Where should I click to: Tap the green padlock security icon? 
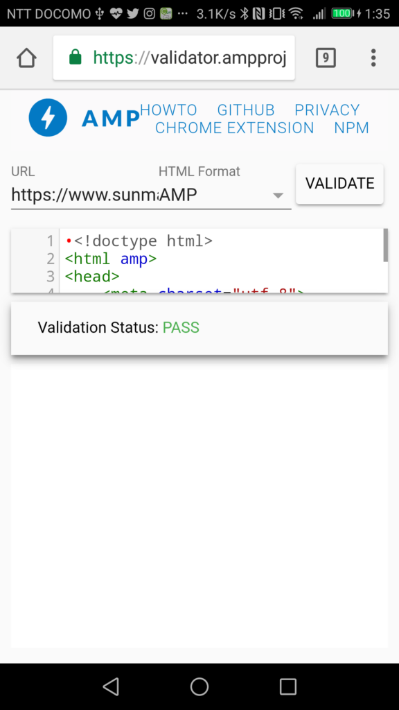75,58
